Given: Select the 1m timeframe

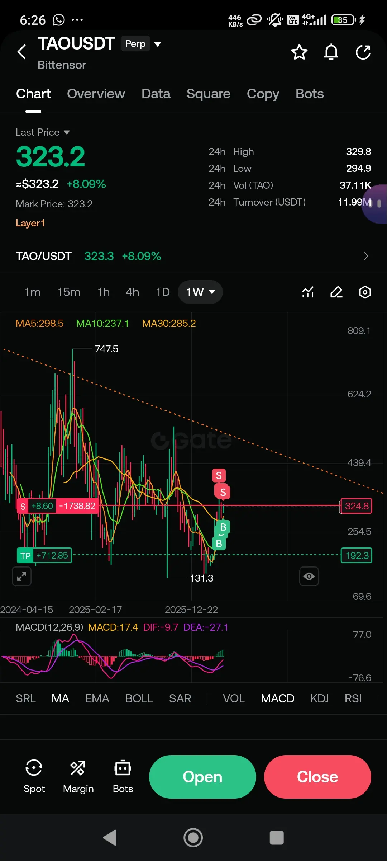Looking at the screenshot, I should (x=32, y=292).
